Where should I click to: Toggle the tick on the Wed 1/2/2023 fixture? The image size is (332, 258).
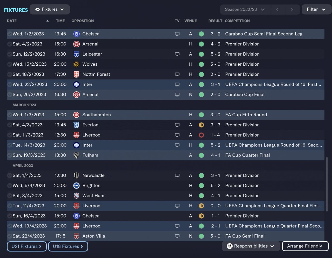coord(9,34)
